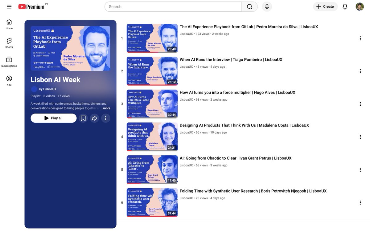Viewport: 370px width, 232px height.
Task: Open options for Chaotic to Clear video
Action: coord(360,170)
